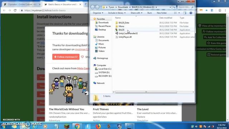Open Pictures library

pyautogui.click(x=100, y=48)
